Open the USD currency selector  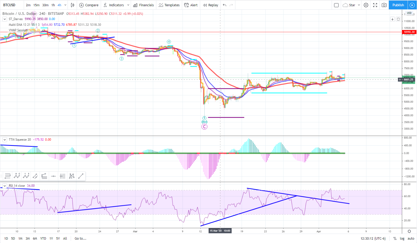point(409,13)
